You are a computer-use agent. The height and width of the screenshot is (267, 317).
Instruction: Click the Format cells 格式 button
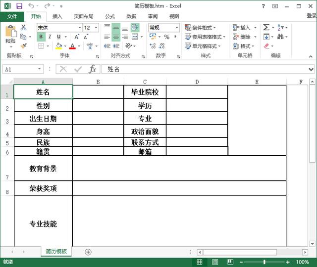[242, 46]
